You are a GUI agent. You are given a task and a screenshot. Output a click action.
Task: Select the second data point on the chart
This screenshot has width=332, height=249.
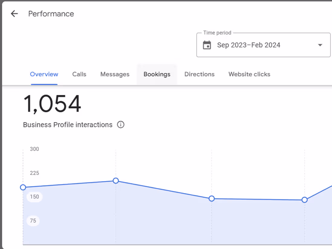[x=116, y=181]
